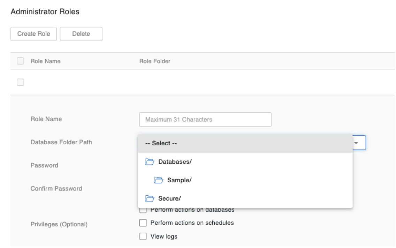Select the Databases/ folder option

pos(245,162)
